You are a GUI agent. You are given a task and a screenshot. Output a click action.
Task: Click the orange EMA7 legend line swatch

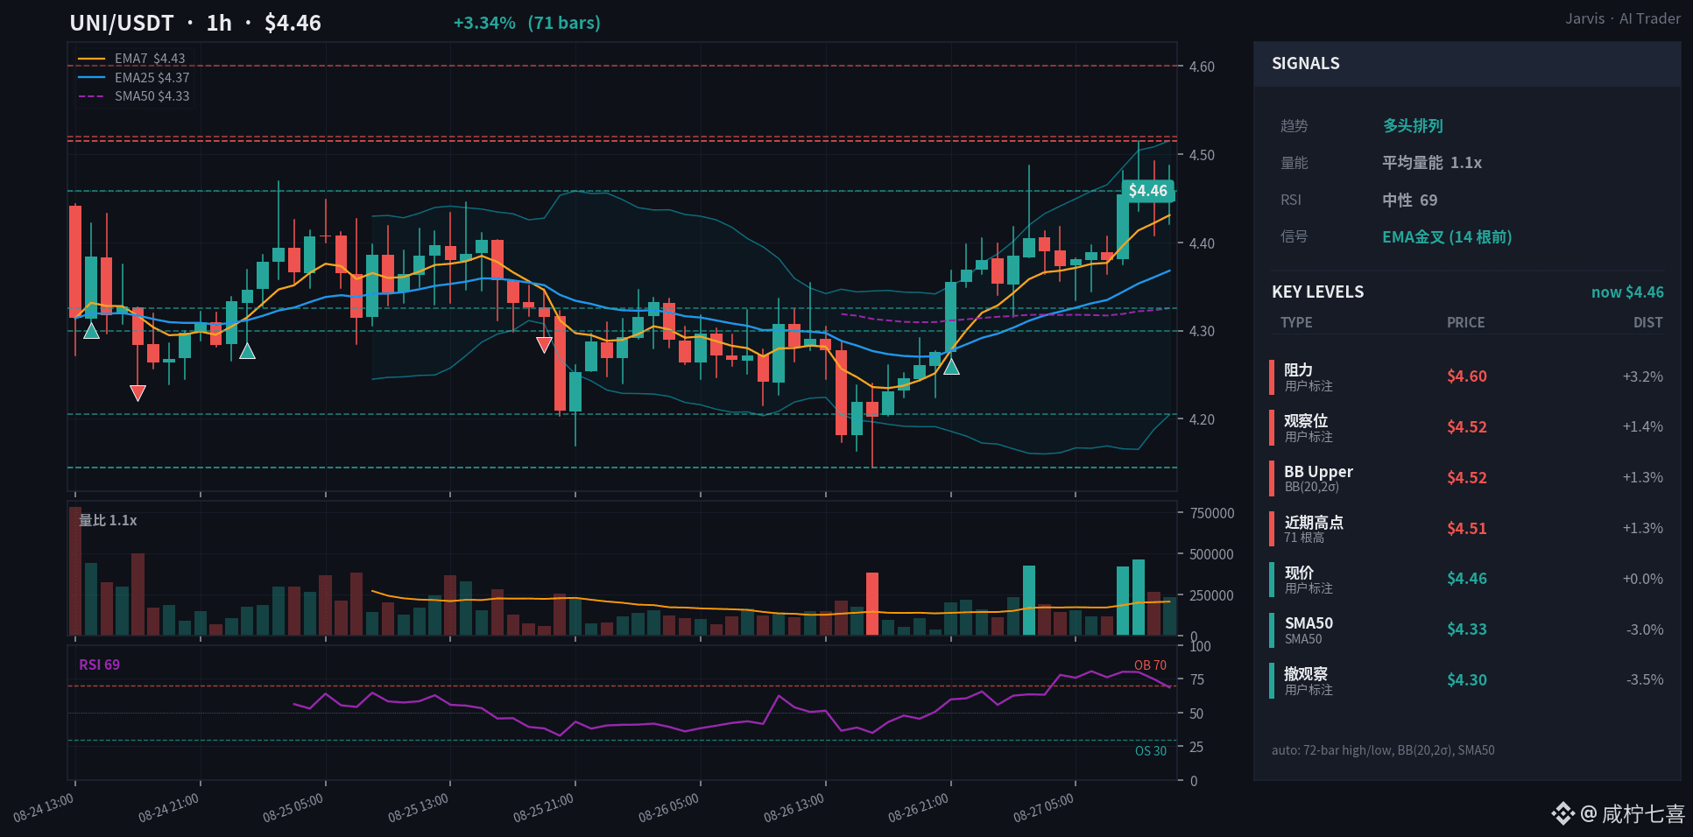coord(91,59)
